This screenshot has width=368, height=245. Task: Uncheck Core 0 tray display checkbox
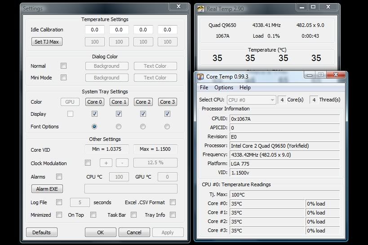point(94,114)
